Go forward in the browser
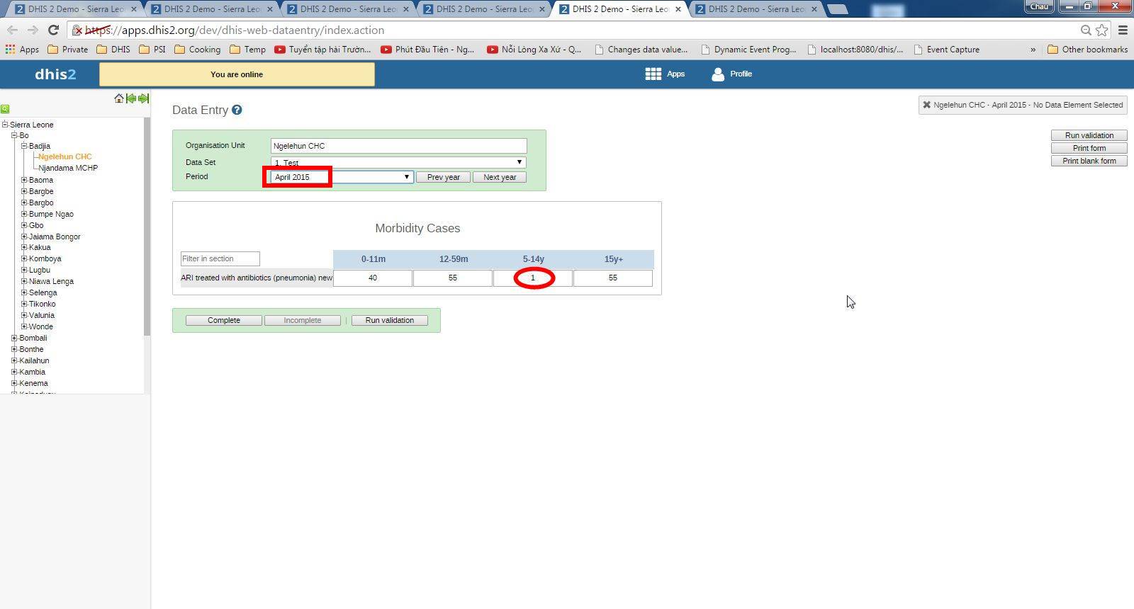 [33, 30]
